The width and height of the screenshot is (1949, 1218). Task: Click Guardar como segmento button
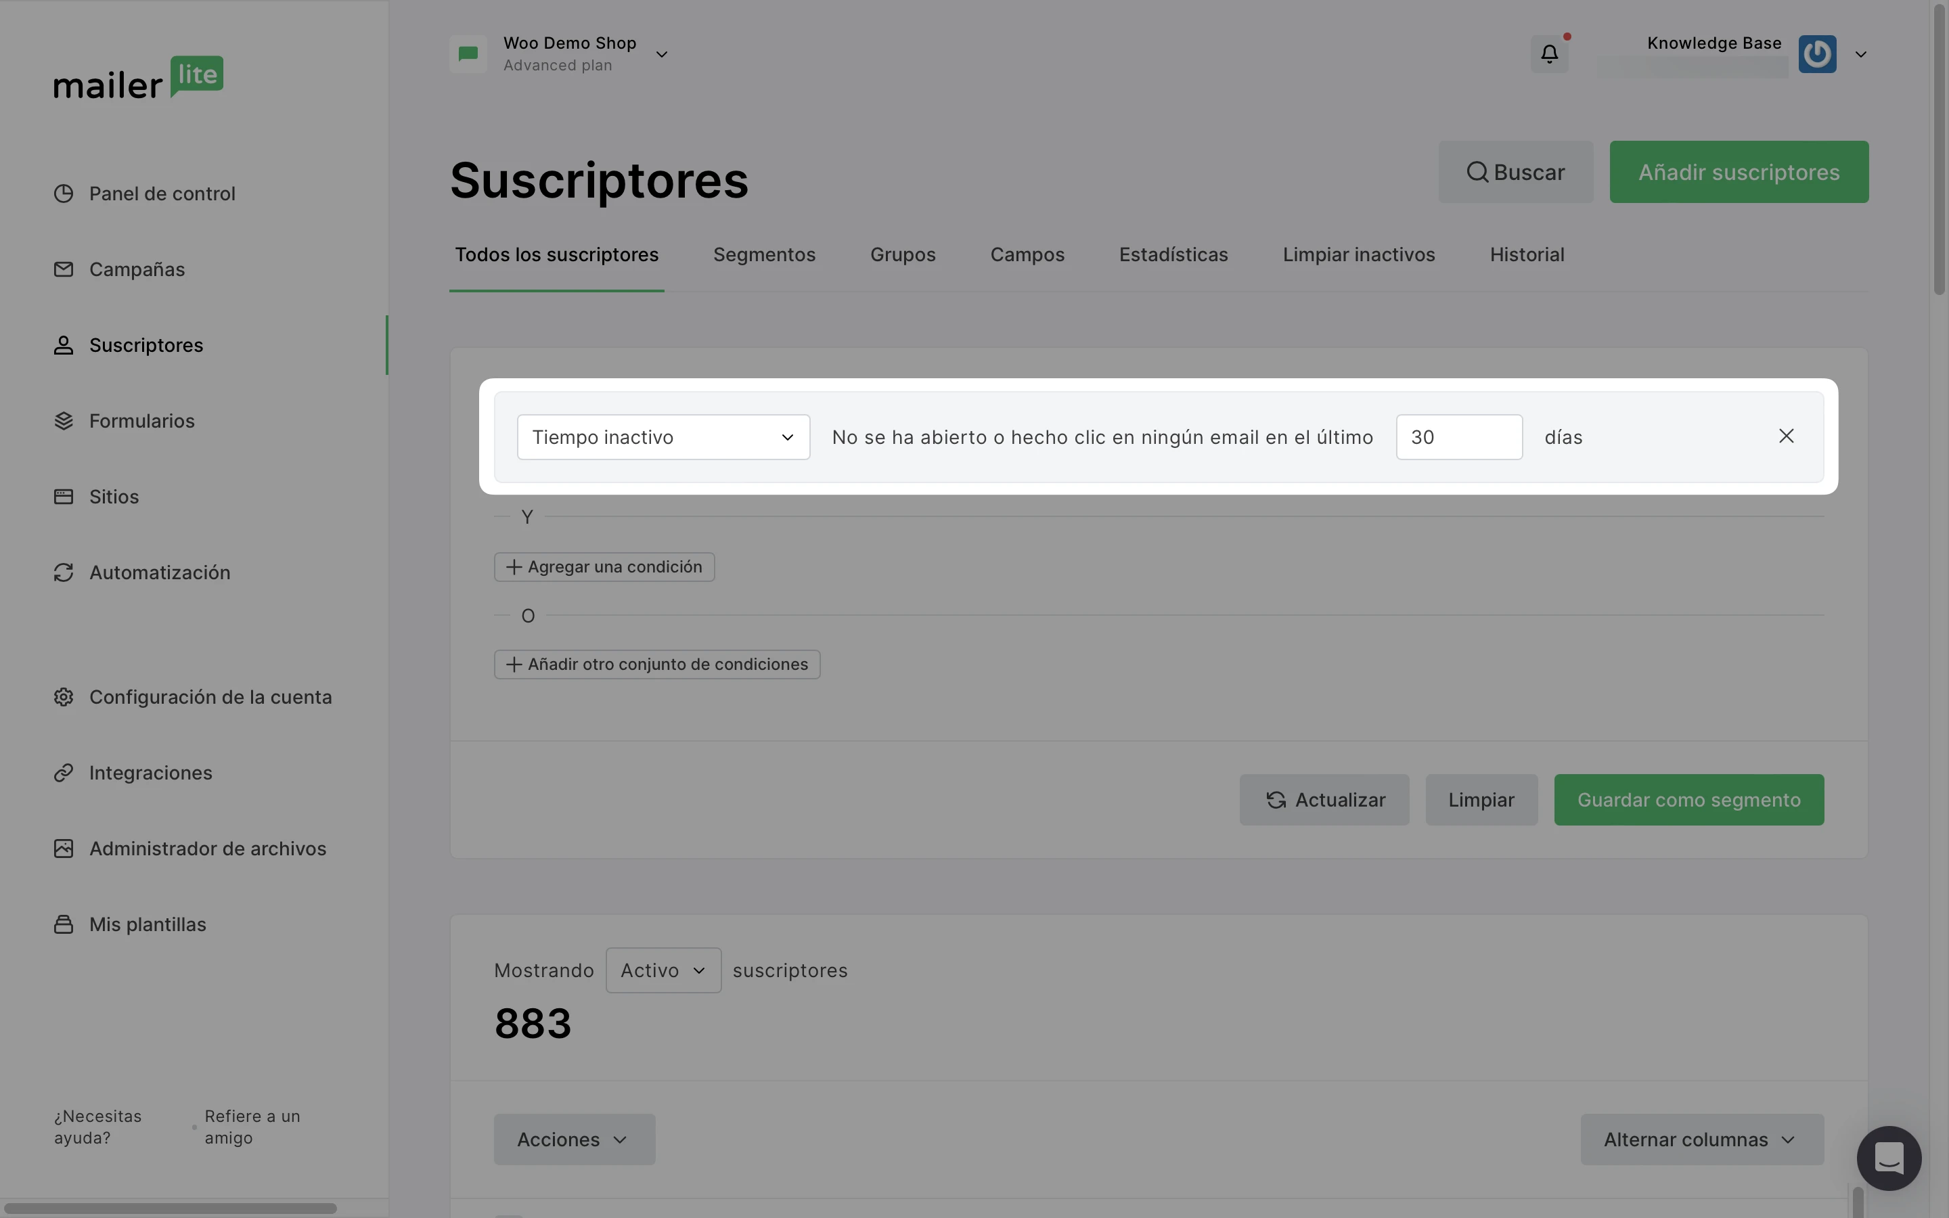(1688, 800)
